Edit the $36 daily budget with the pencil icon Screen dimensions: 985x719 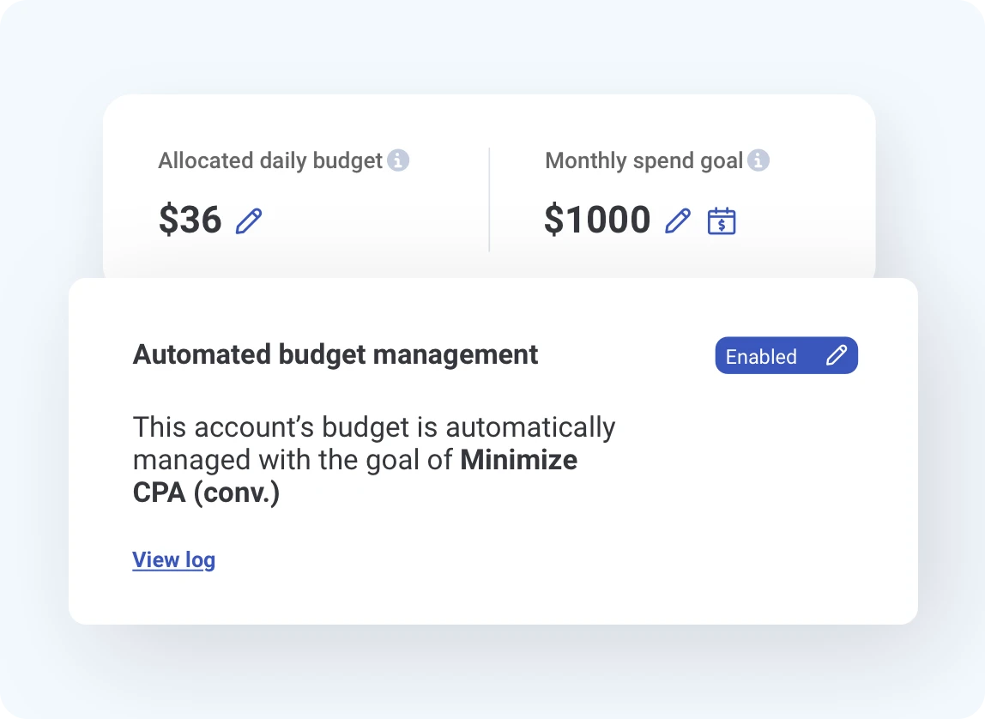click(249, 221)
